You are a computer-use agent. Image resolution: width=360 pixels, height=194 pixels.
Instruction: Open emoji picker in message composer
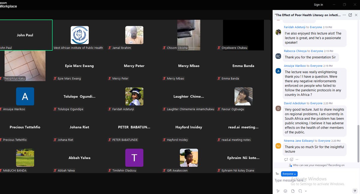click(285, 191)
